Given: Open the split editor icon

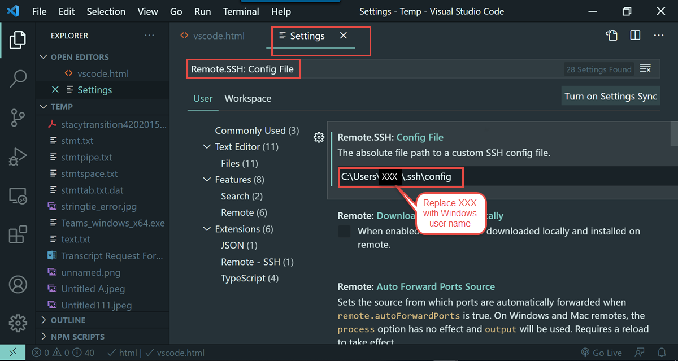Looking at the screenshot, I should click(634, 35).
